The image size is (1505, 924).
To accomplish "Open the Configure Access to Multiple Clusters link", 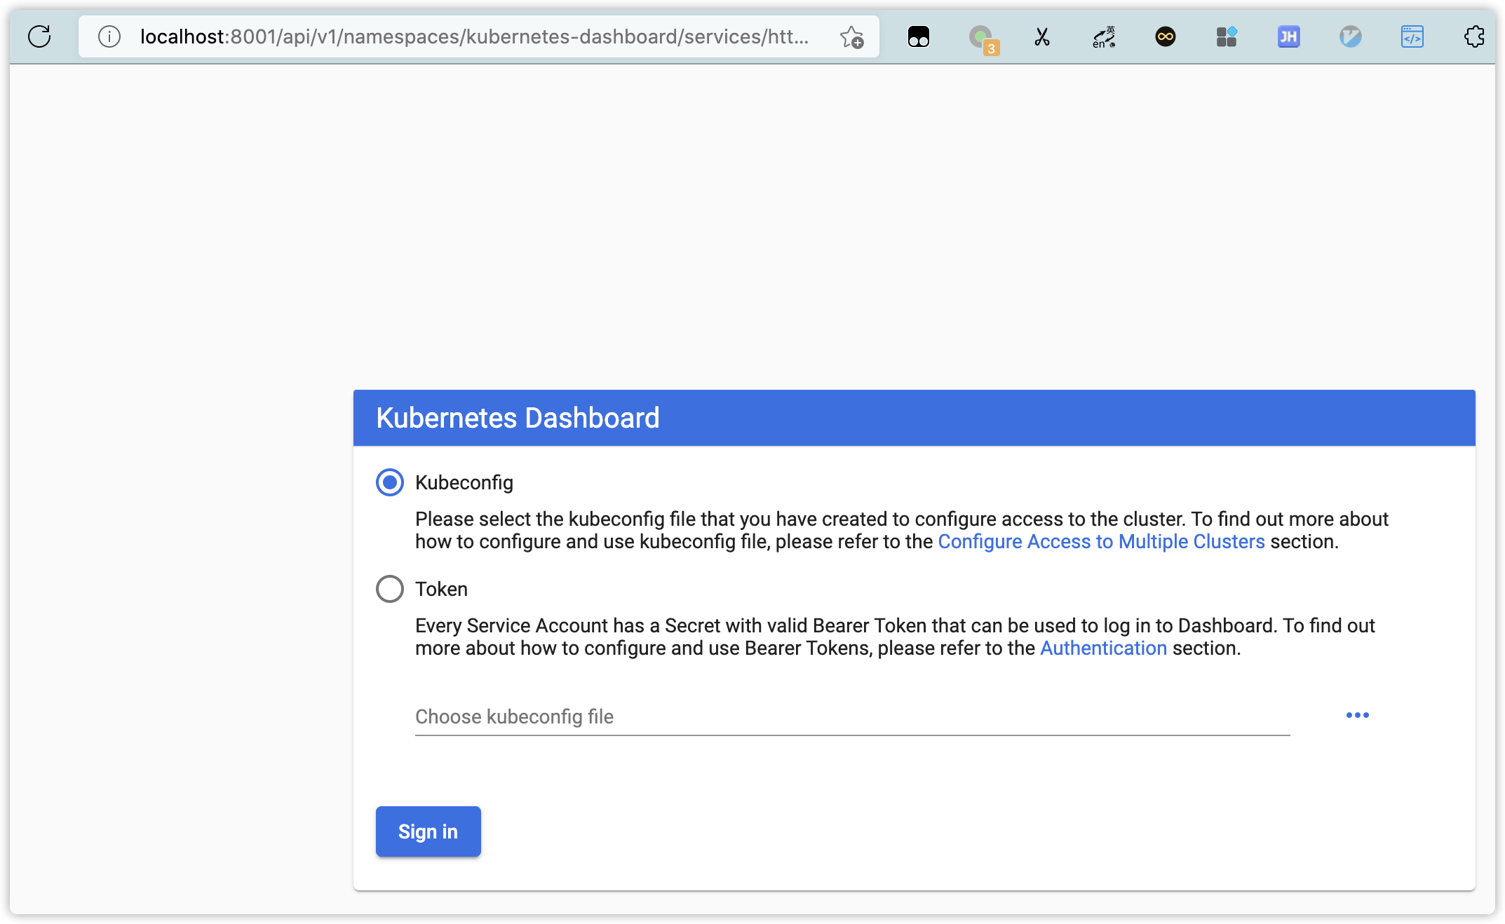I will click(1101, 541).
